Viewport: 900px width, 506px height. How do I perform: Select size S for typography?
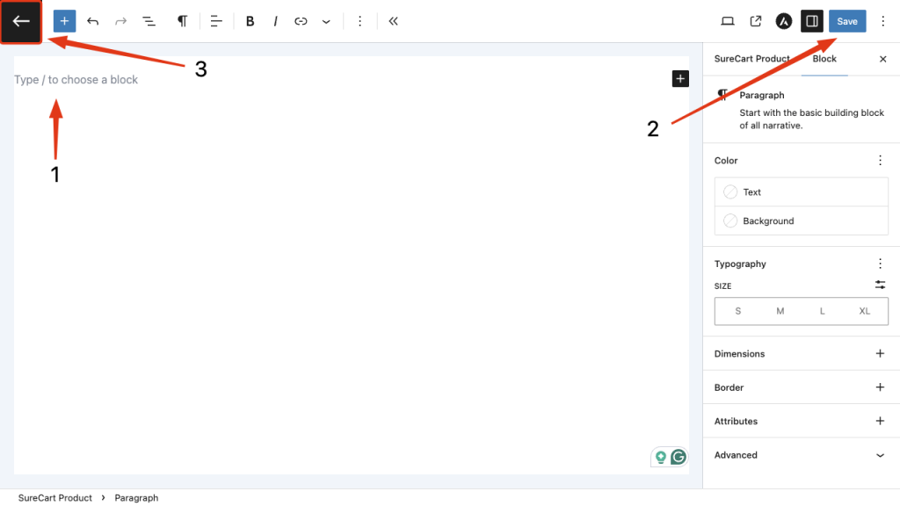pyautogui.click(x=737, y=311)
